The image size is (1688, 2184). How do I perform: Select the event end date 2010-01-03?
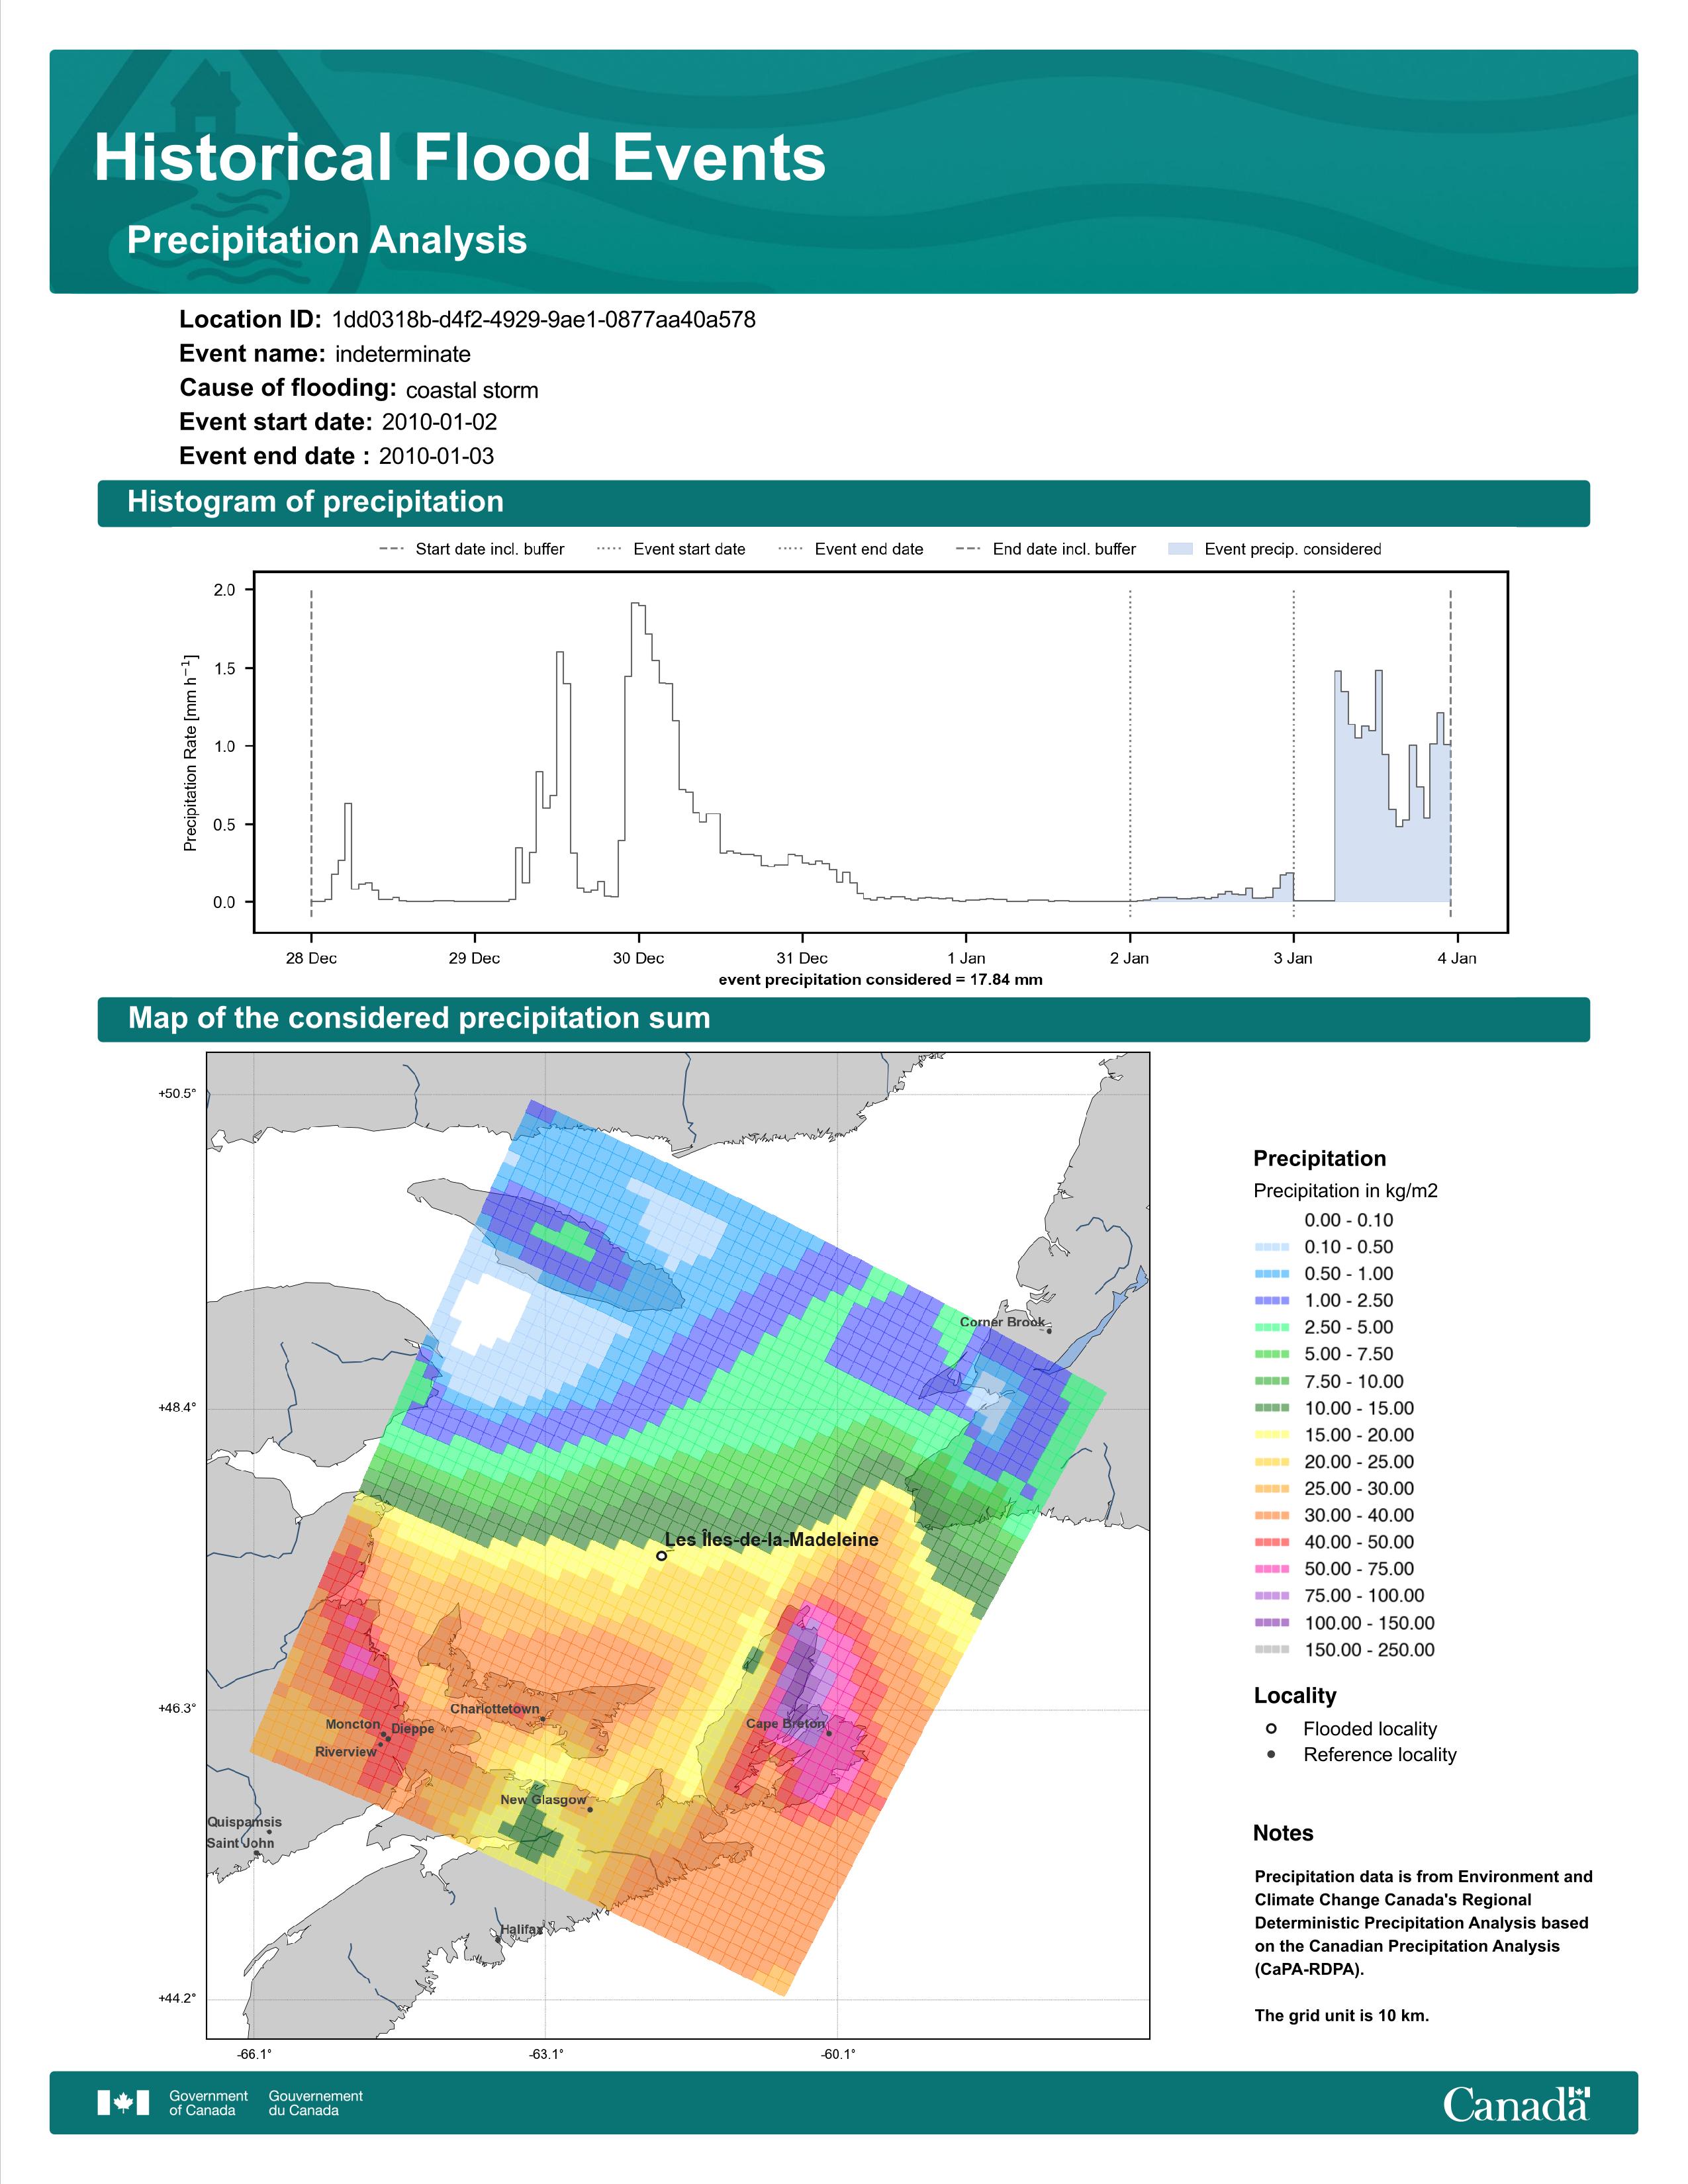(436, 456)
